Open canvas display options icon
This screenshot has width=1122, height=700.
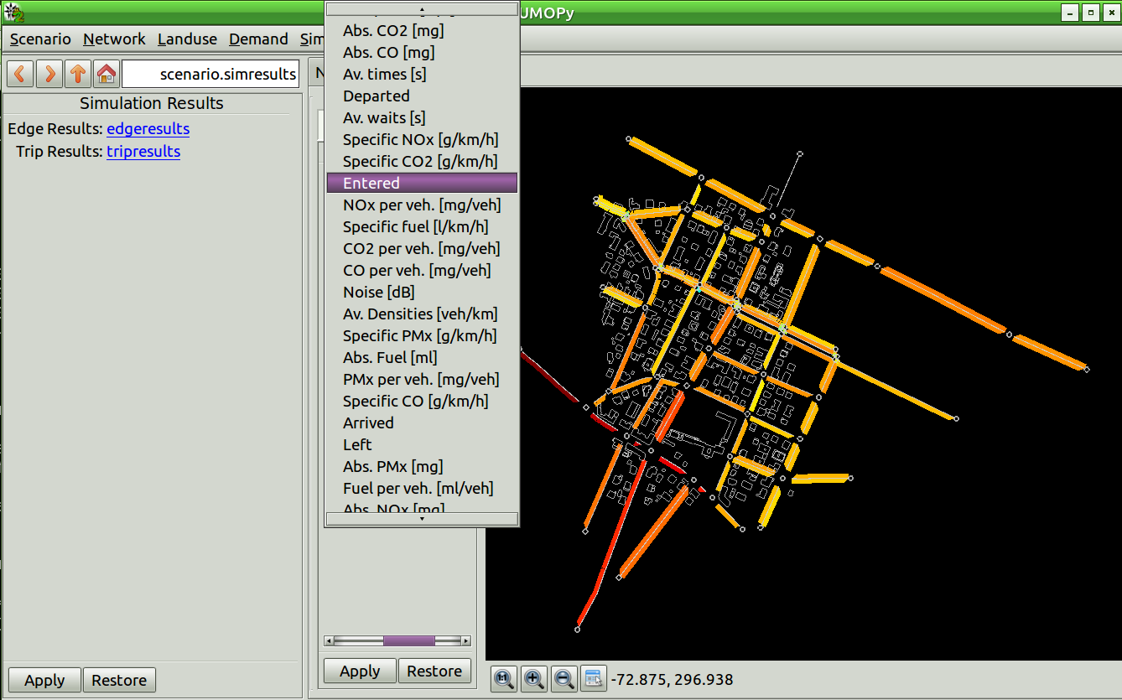[x=593, y=679]
